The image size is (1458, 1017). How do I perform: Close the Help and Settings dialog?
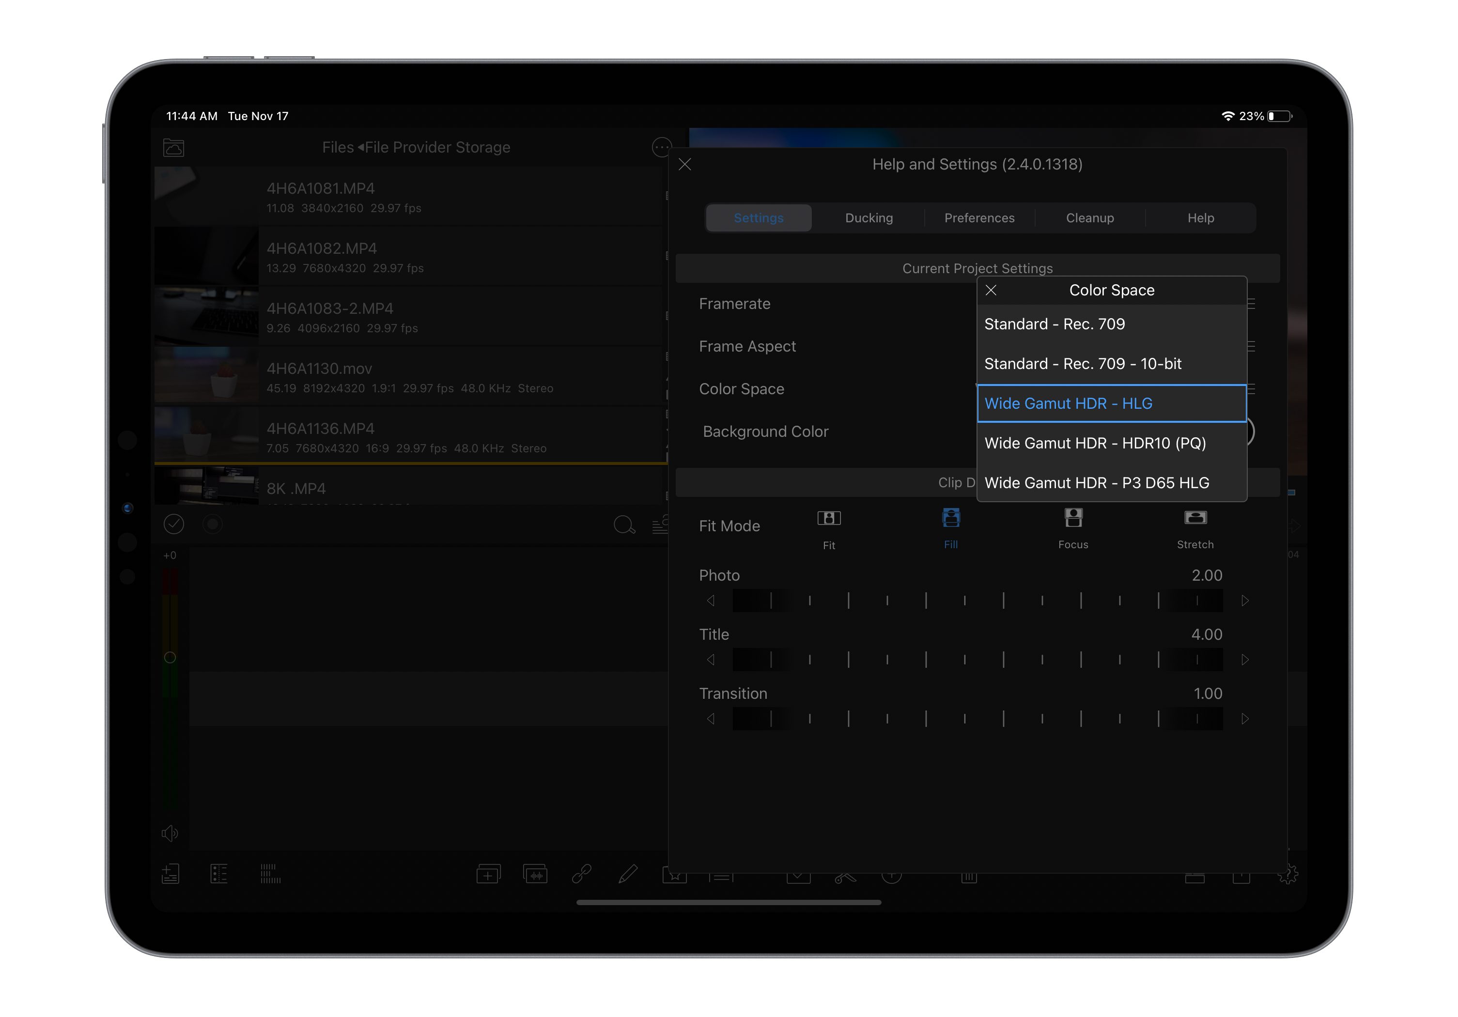click(x=684, y=165)
